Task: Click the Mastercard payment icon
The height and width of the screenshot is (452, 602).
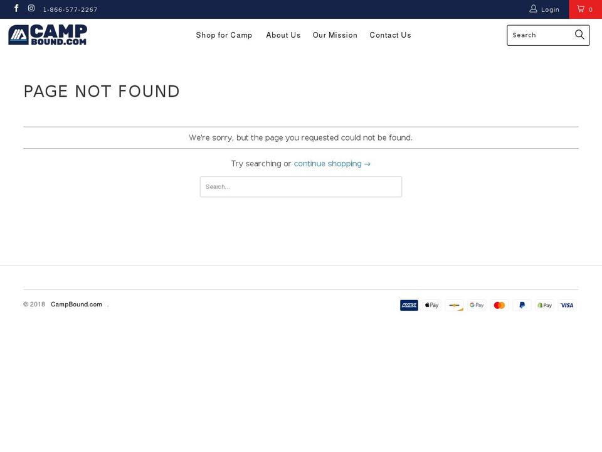Action: (499, 305)
